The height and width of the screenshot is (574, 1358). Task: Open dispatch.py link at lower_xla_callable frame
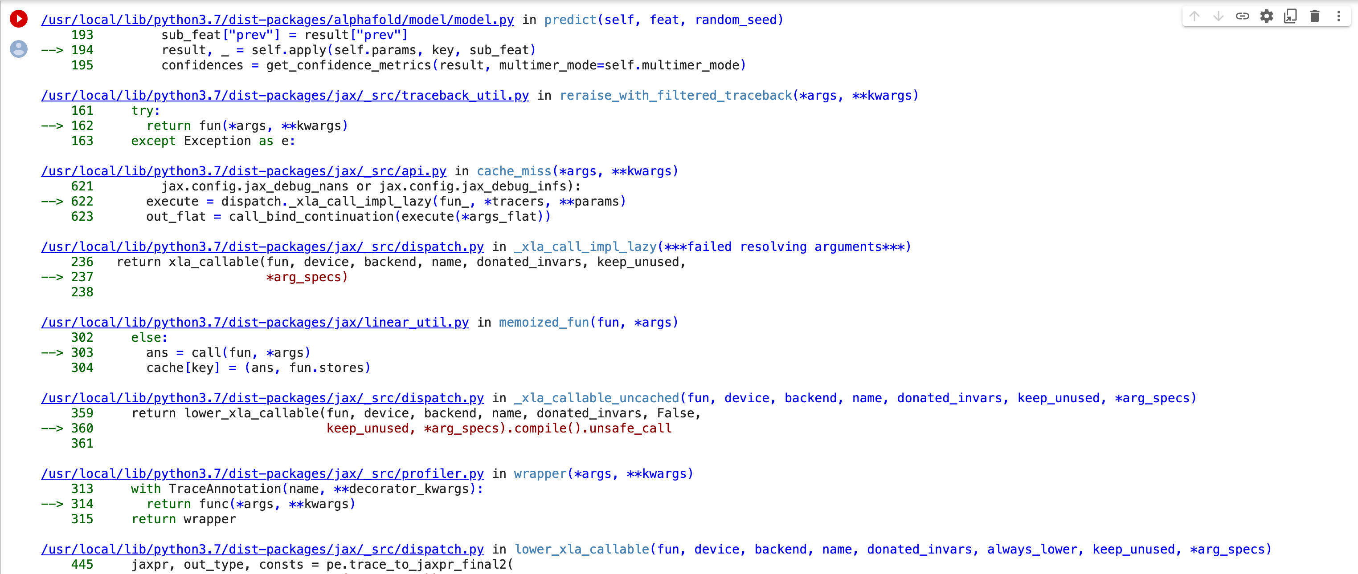coord(262,549)
